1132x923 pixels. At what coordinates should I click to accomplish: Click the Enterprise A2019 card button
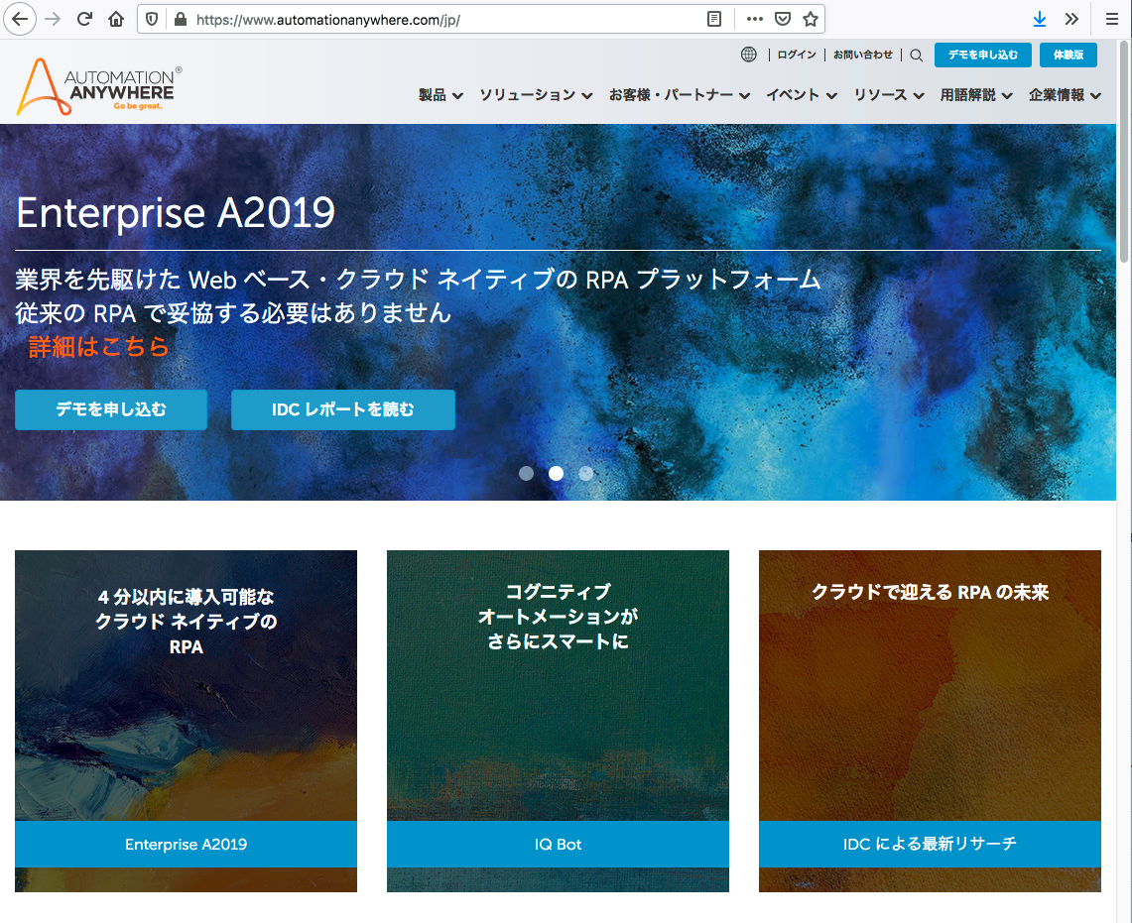click(186, 844)
